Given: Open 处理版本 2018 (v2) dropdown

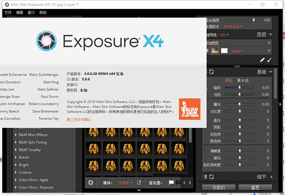Looking at the screenshot, I should point(233,27).
